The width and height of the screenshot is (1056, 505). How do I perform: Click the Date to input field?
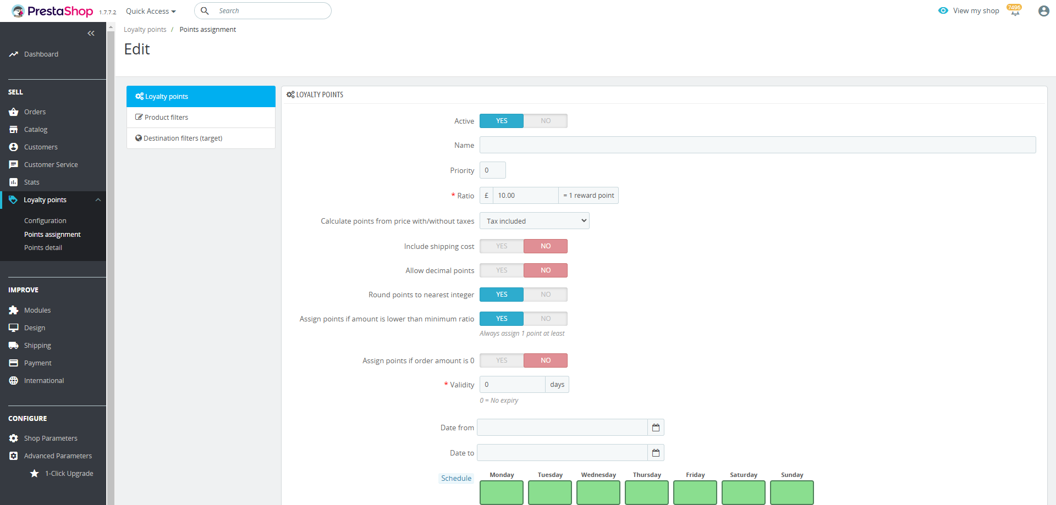coord(562,453)
